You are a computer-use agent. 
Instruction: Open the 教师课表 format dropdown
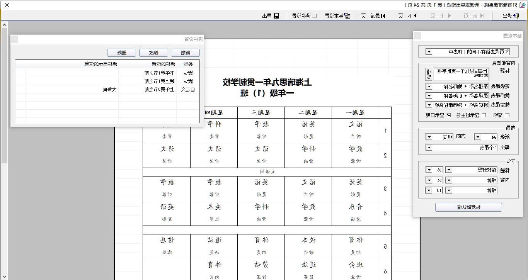pos(429,95)
